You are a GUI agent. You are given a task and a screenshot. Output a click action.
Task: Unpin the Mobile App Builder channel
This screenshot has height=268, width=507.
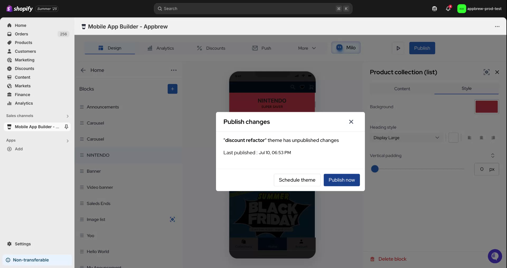click(66, 127)
